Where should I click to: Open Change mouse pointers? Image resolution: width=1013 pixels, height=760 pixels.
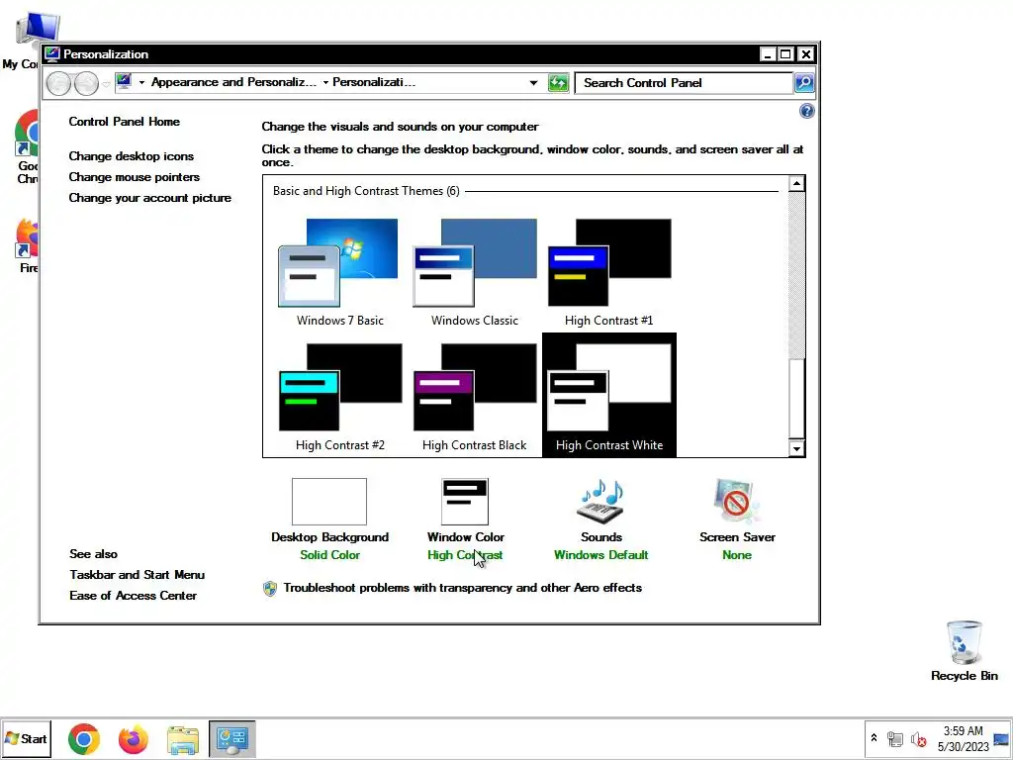[135, 177]
